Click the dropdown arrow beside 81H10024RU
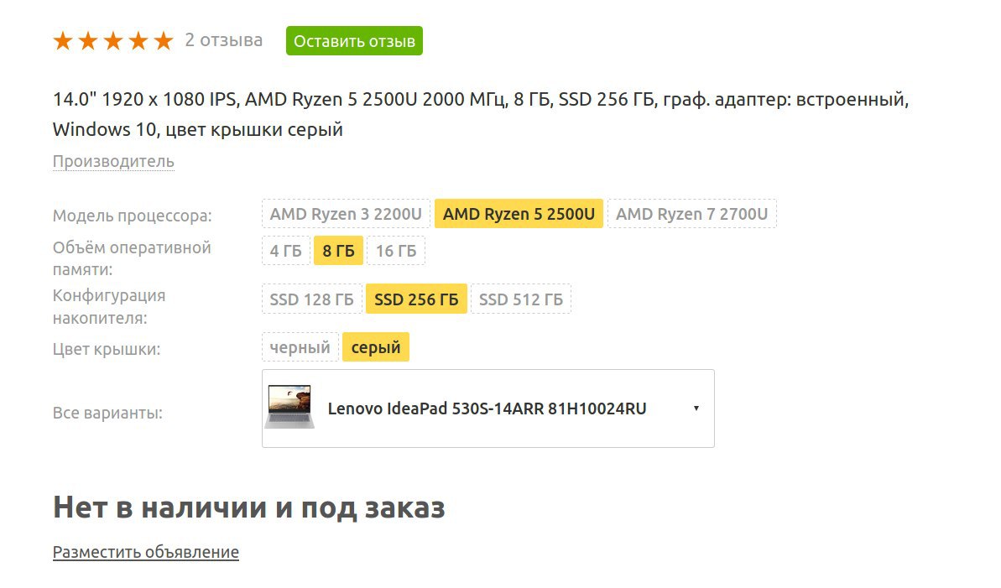 click(x=696, y=408)
